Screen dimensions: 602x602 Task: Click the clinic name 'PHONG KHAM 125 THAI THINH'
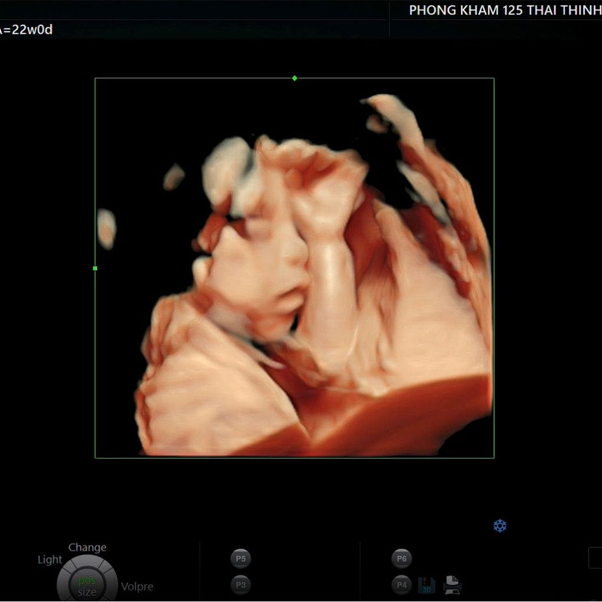tap(504, 10)
